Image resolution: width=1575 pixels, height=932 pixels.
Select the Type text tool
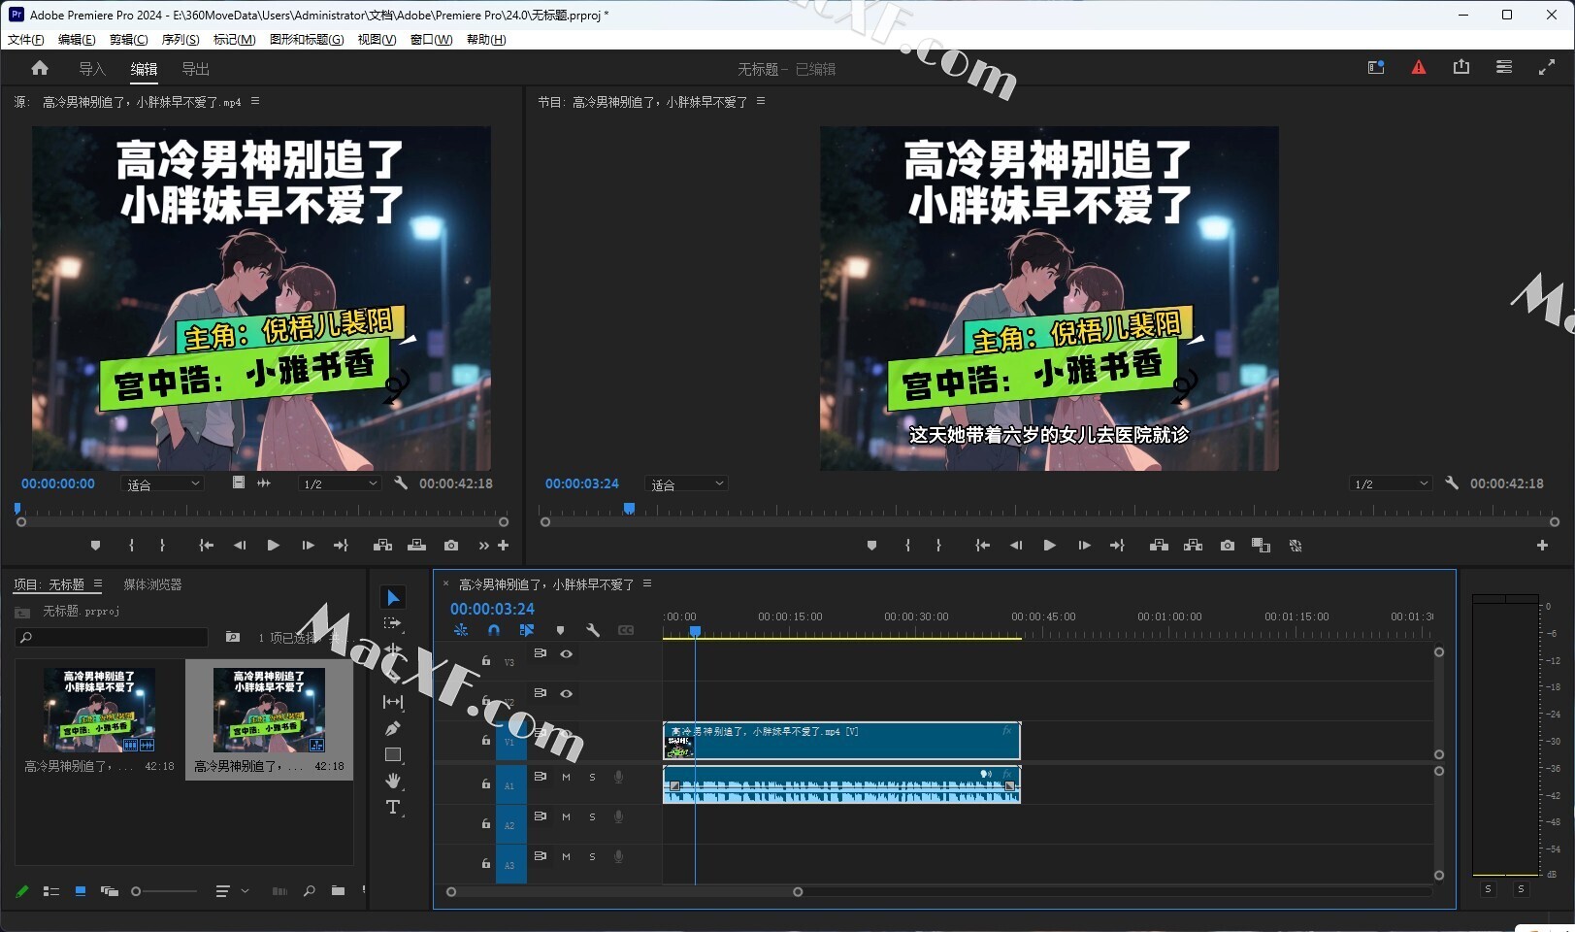(x=393, y=807)
